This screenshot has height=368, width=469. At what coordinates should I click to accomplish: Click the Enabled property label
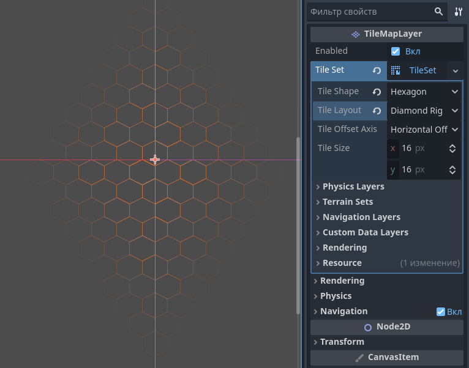(x=331, y=51)
